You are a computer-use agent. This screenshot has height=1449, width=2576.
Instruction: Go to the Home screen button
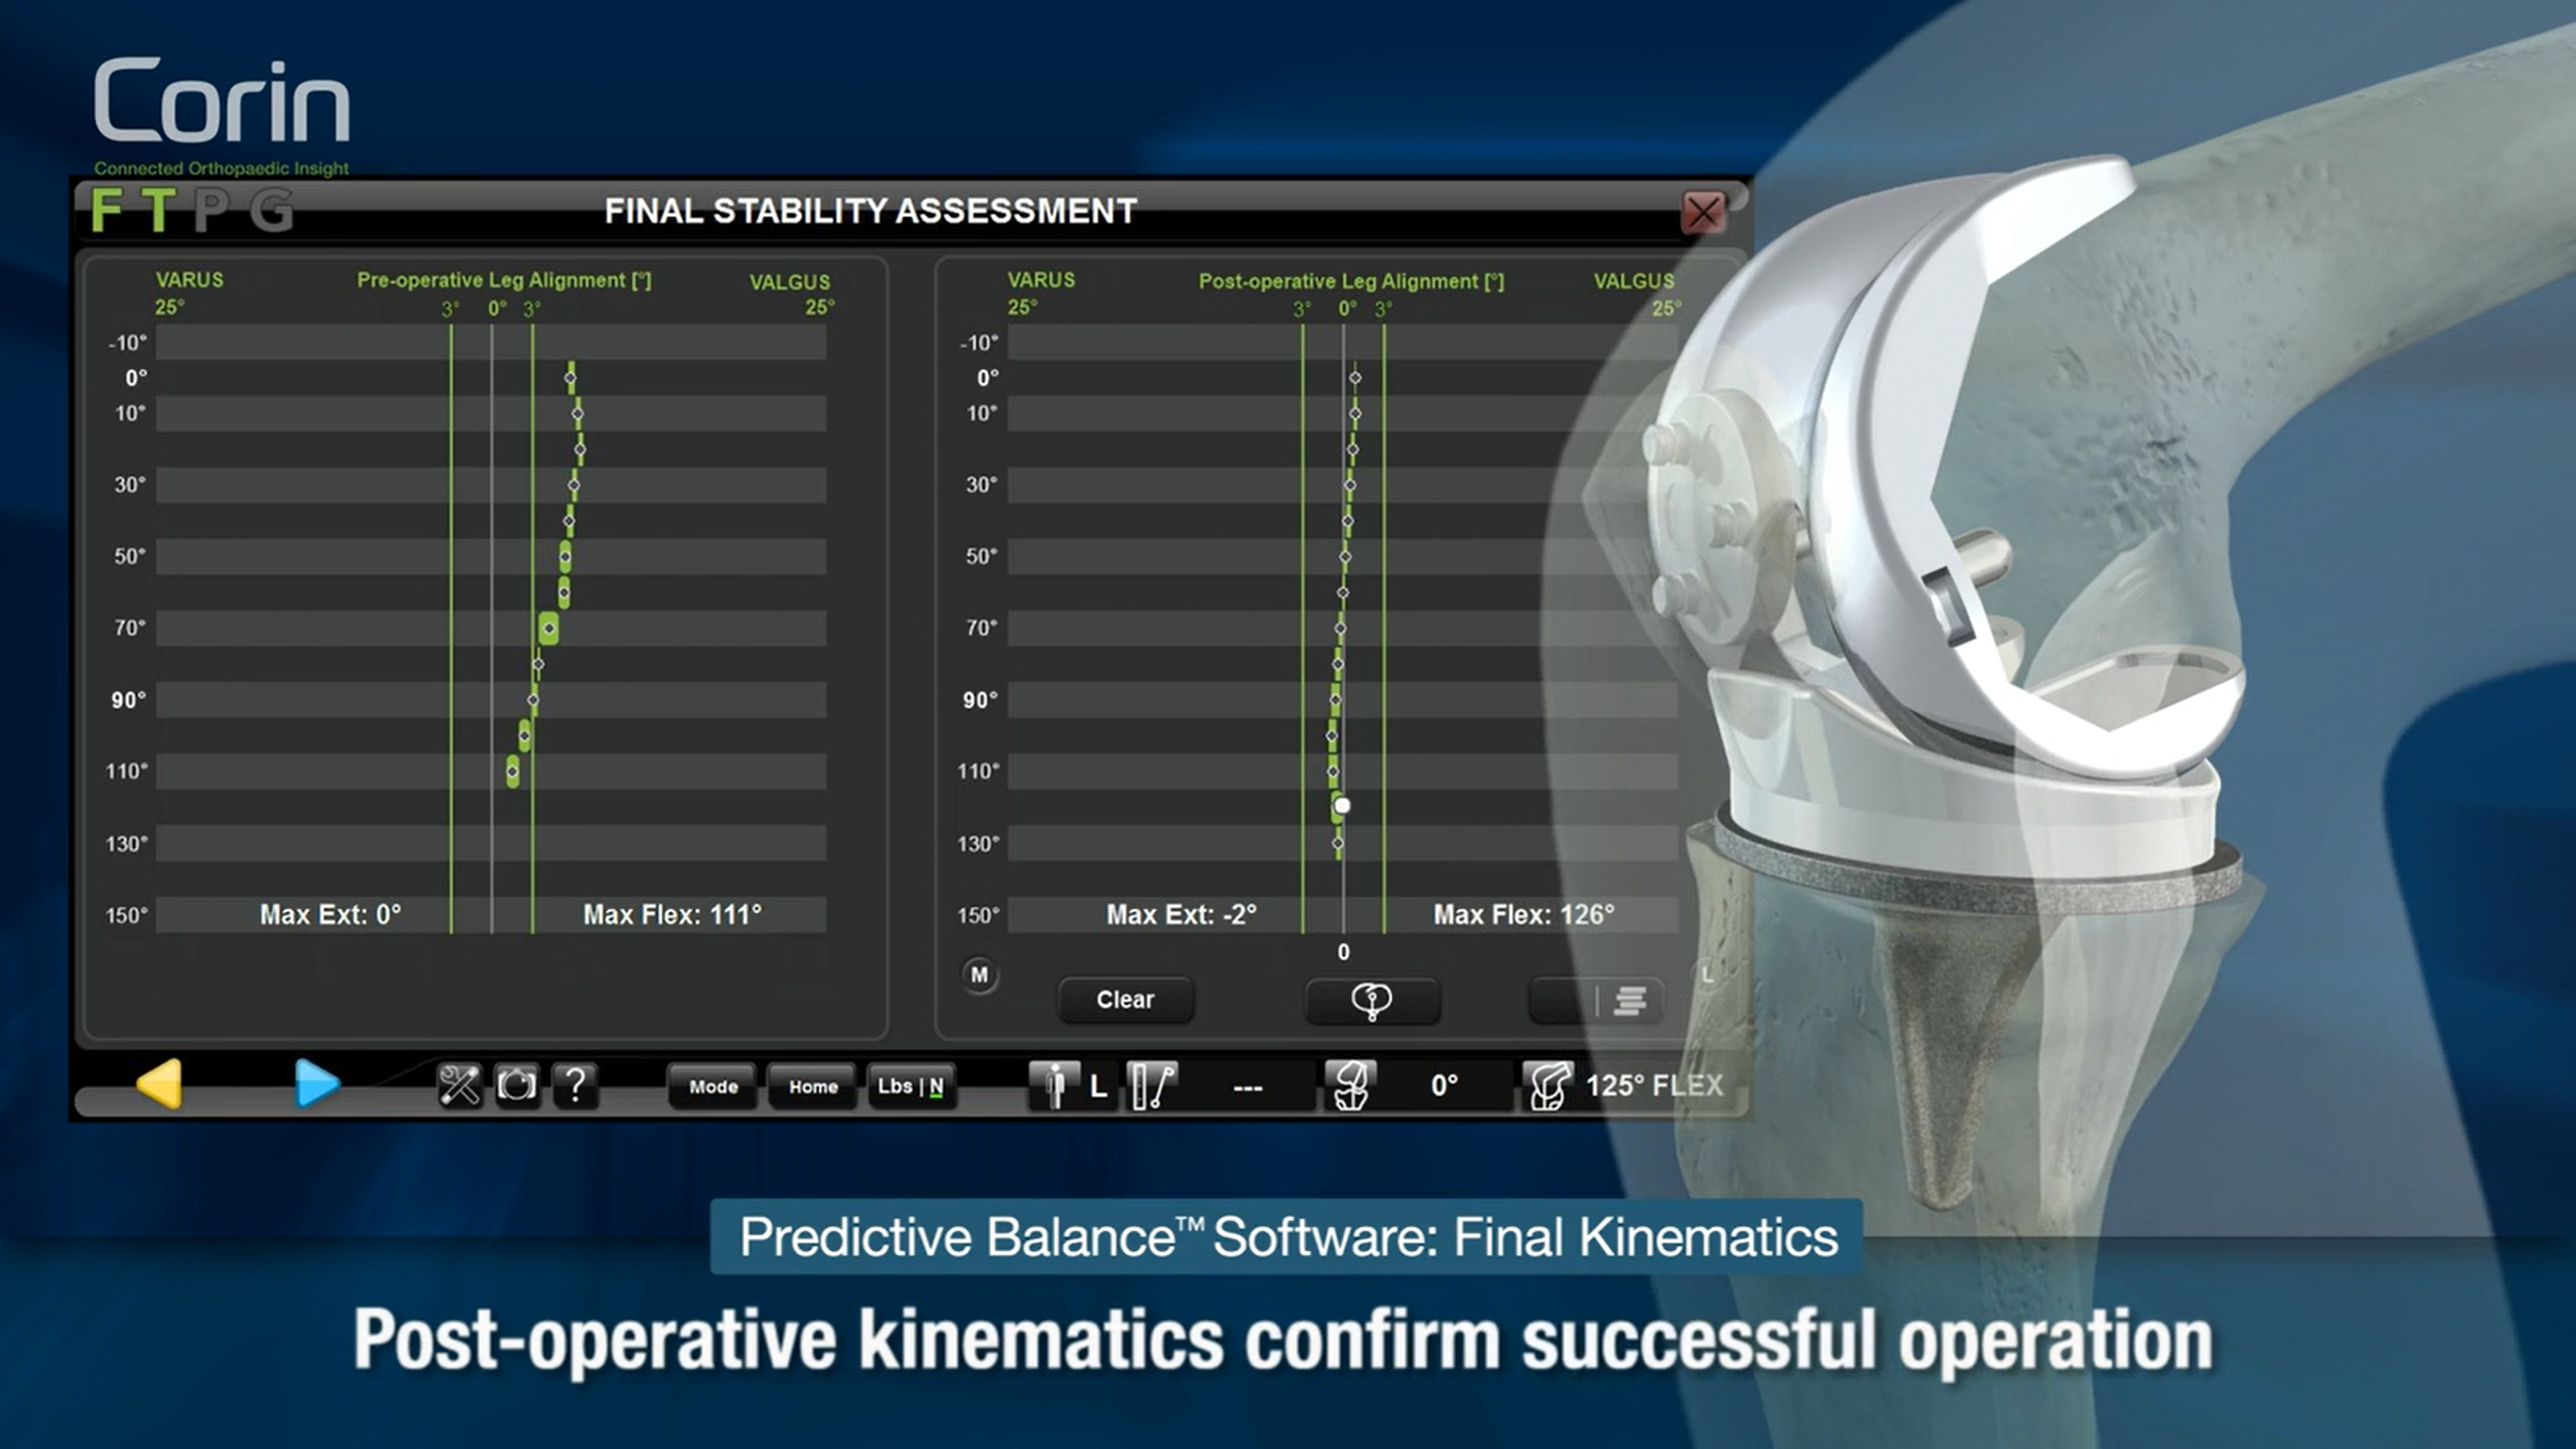(x=812, y=1086)
